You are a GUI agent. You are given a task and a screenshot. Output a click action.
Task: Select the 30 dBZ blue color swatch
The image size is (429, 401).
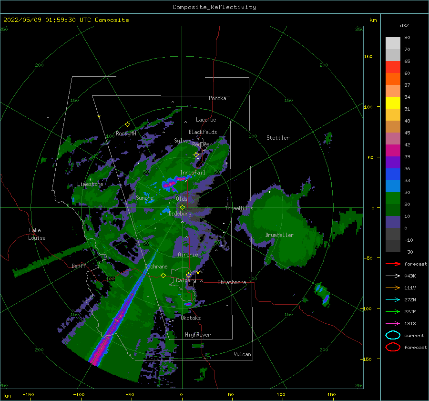393,186
